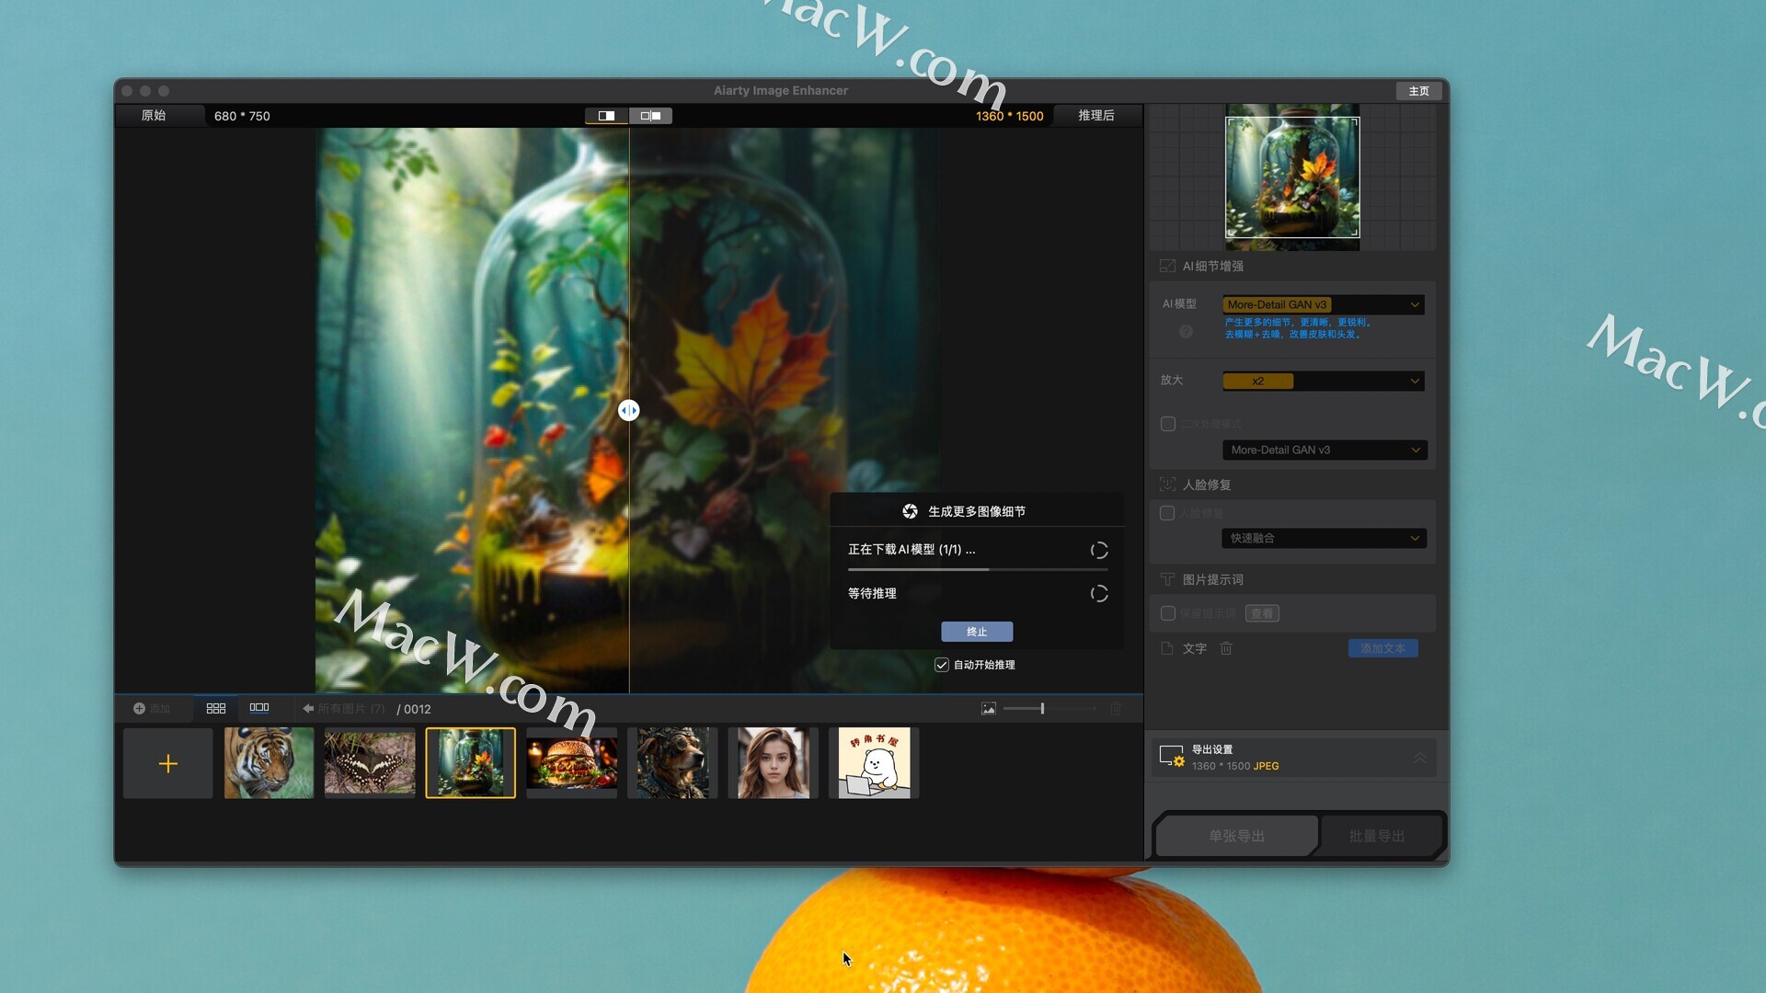
Task: Switch to filmstrip thumbnail view icon
Action: click(259, 708)
